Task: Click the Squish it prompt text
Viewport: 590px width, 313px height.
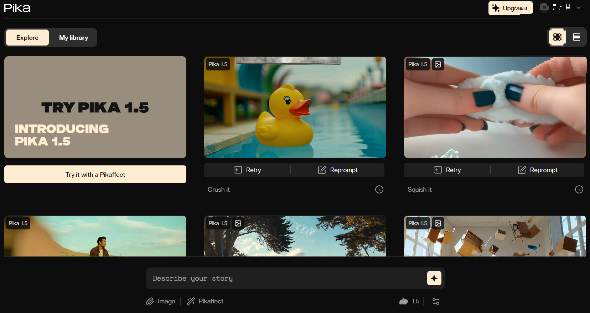Action: pos(420,190)
